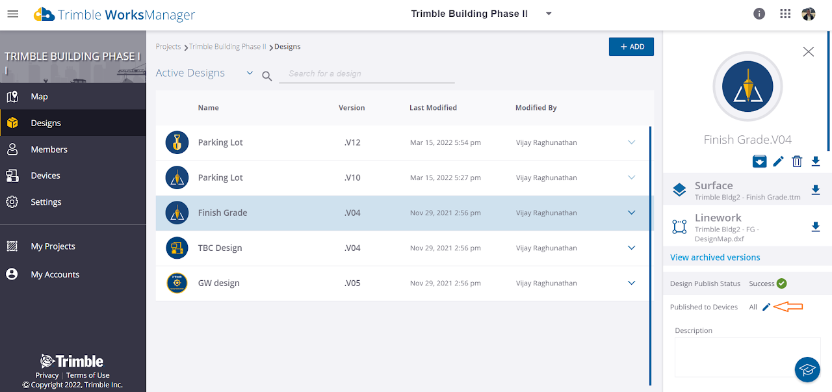Open the Map section
Screen dimensions: 832x392
73,96
